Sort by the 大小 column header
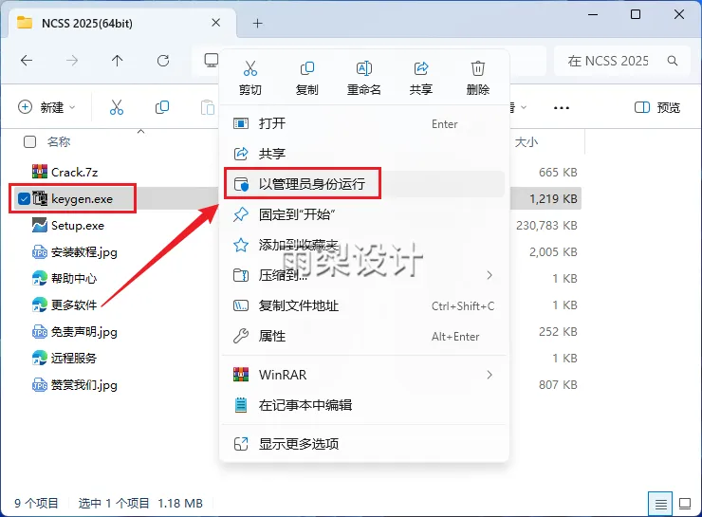The height and width of the screenshot is (517, 702). 526,142
